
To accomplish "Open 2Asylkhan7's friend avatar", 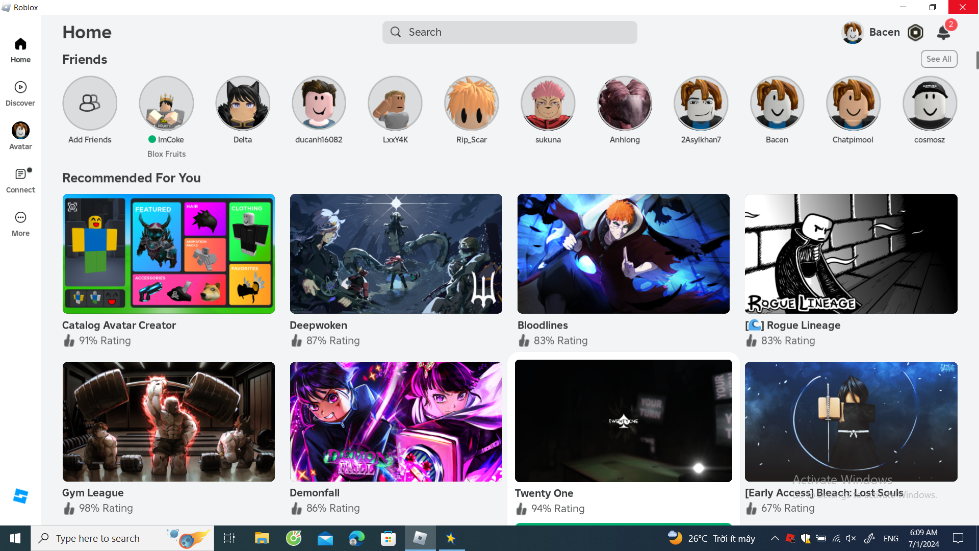I will (x=701, y=103).
